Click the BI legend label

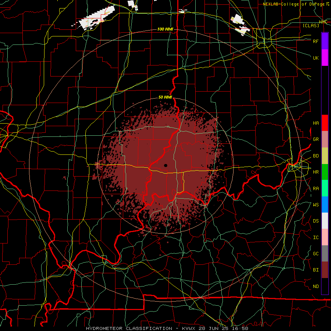(316, 270)
